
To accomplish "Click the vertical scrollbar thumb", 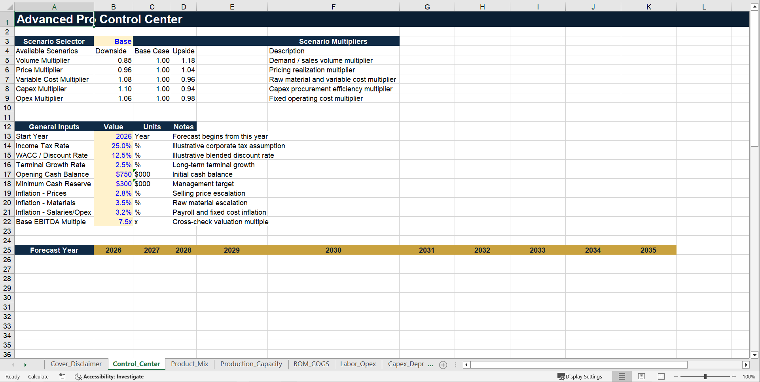I will (755, 78).
